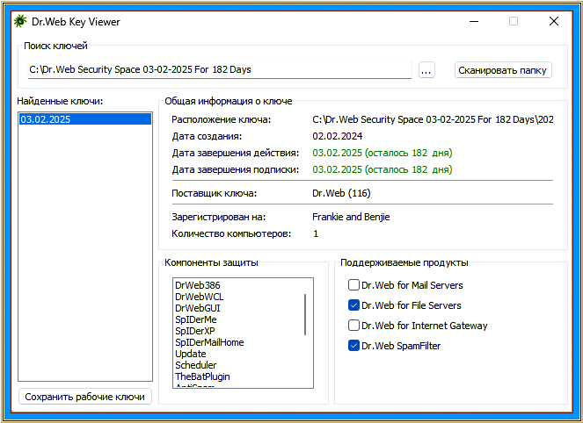Select SpIDerMe in components list
The height and width of the screenshot is (423, 583).
[196, 319]
